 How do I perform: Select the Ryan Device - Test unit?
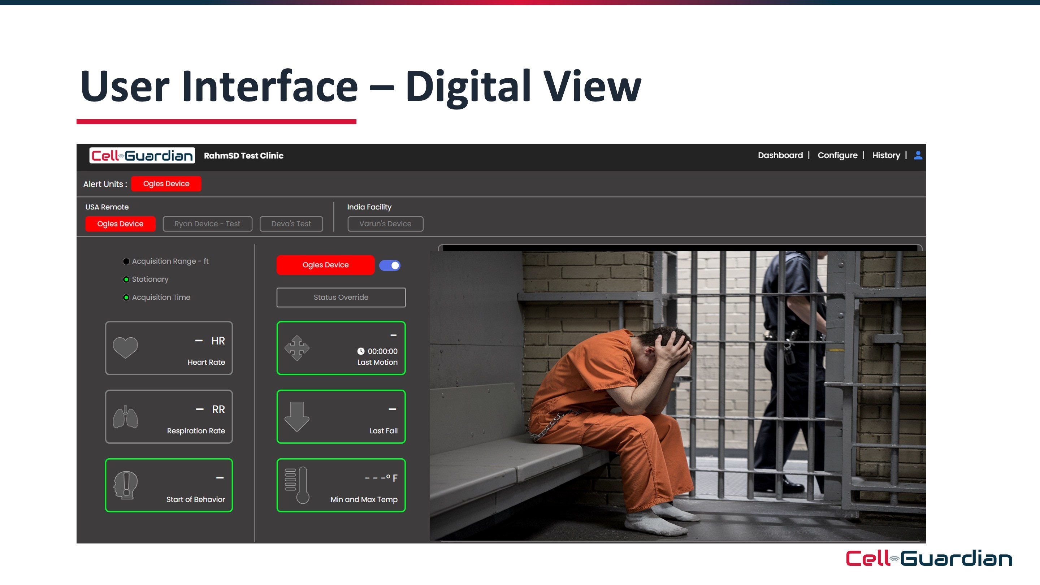pos(207,224)
